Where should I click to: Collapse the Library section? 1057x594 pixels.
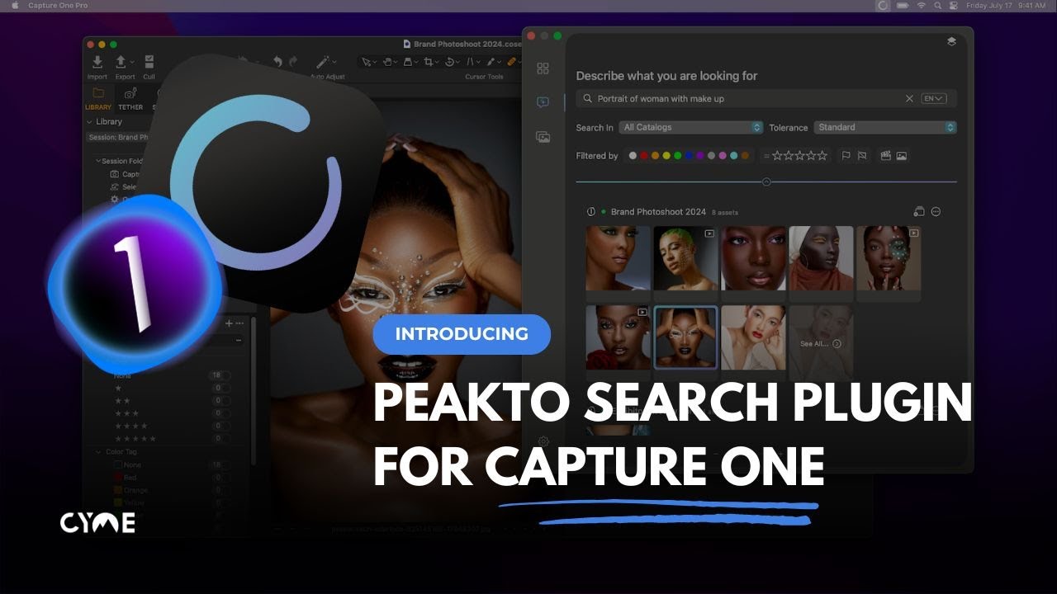[90, 121]
